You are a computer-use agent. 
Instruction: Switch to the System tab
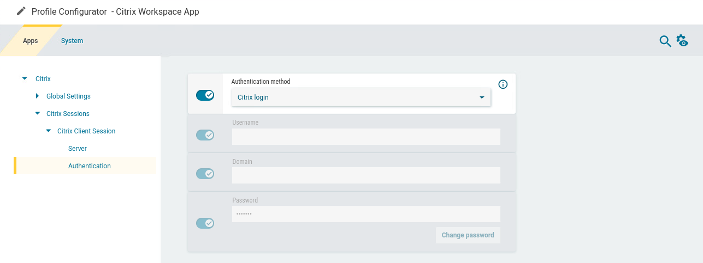72,41
